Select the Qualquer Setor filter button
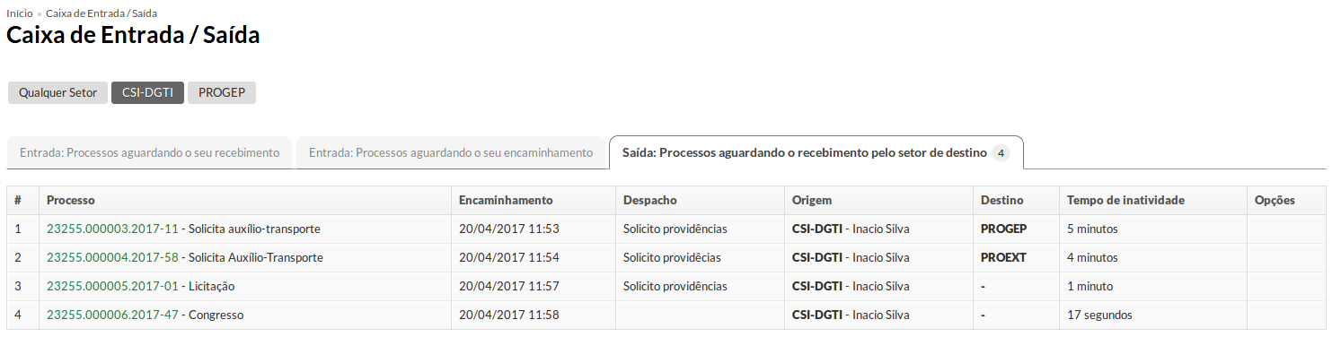The height and width of the screenshot is (337, 1341). pyautogui.click(x=58, y=92)
